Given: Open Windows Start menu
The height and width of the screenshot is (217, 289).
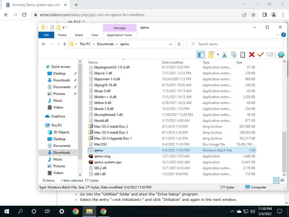Looking at the screenshot, I should click(7, 211).
